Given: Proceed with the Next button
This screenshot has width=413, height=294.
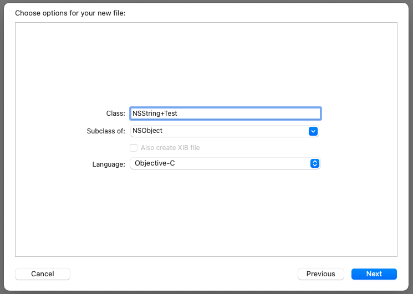Looking at the screenshot, I should [374, 274].
